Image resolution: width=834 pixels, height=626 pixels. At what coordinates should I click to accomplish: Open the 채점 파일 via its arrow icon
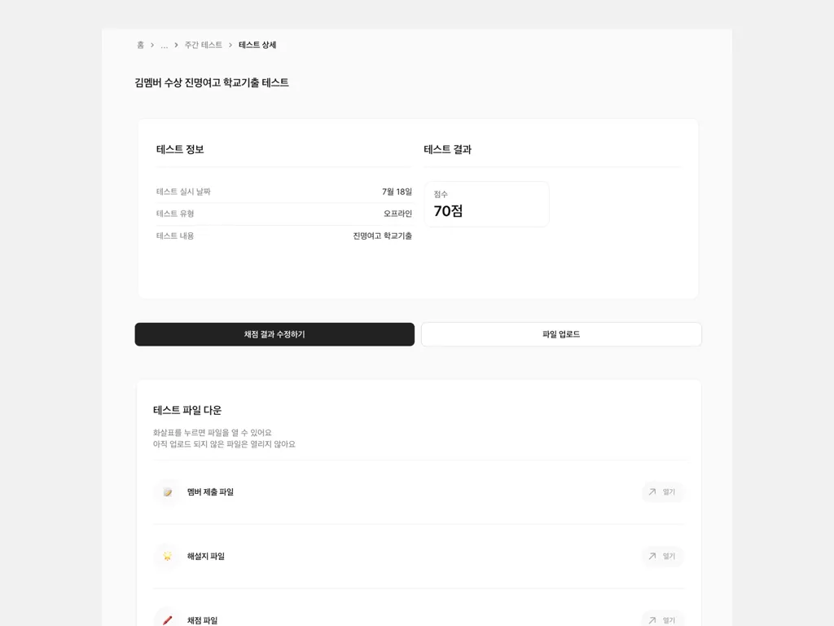[x=652, y=619]
